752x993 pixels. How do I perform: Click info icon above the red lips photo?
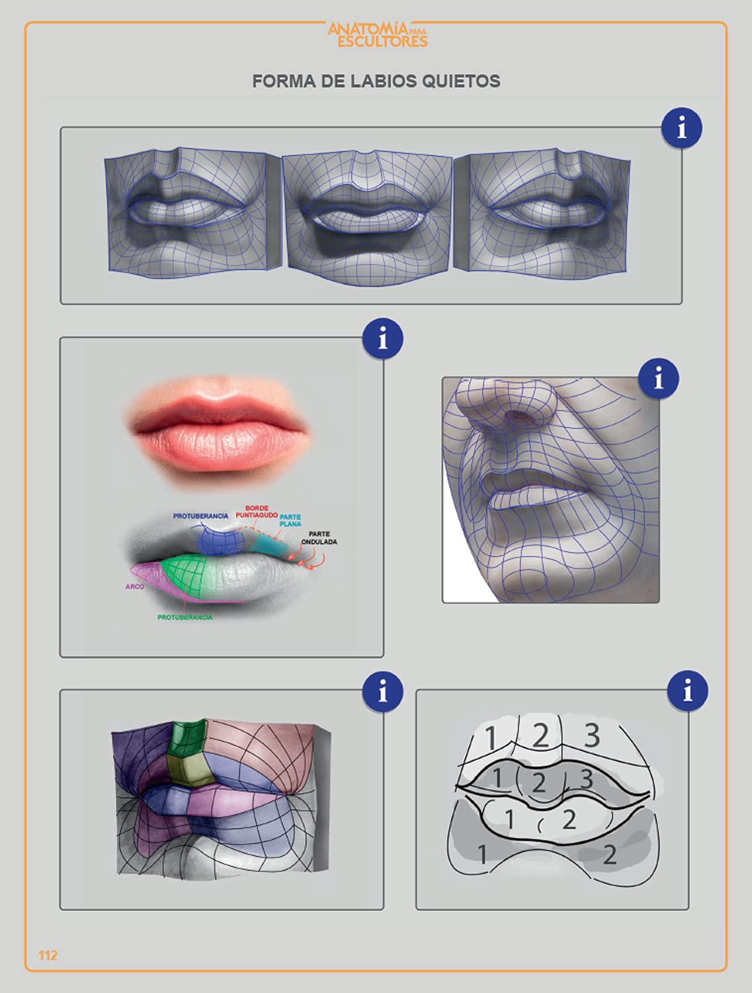coord(383,339)
